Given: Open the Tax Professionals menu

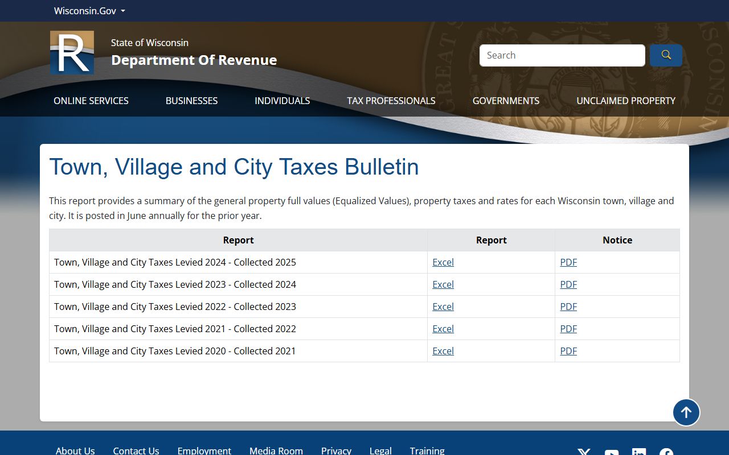Looking at the screenshot, I should click(391, 101).
